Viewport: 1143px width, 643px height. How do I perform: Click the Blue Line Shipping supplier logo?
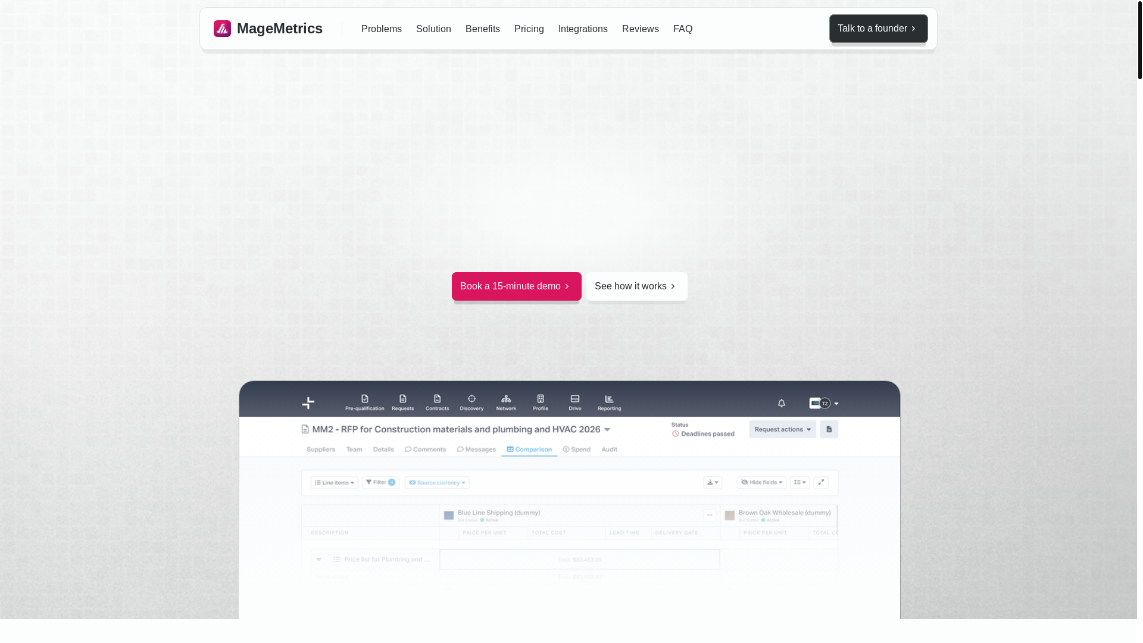(449, 516)
